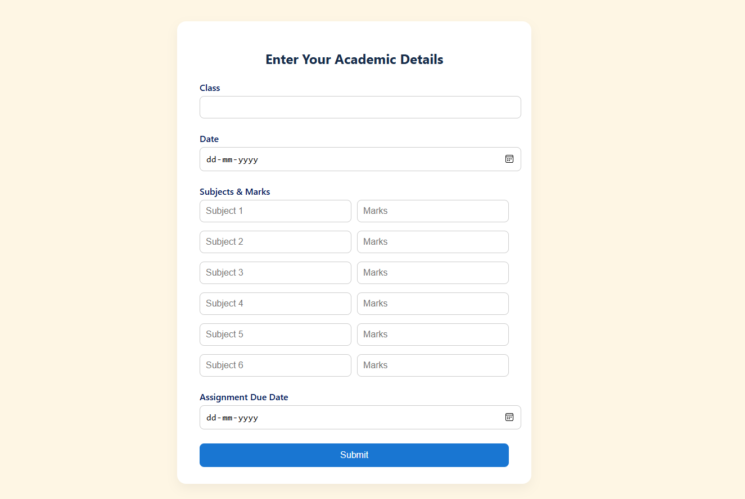The image size is (745, 499).
Task: Open the Assignment Due Date calendar picker
Action: 509,417
